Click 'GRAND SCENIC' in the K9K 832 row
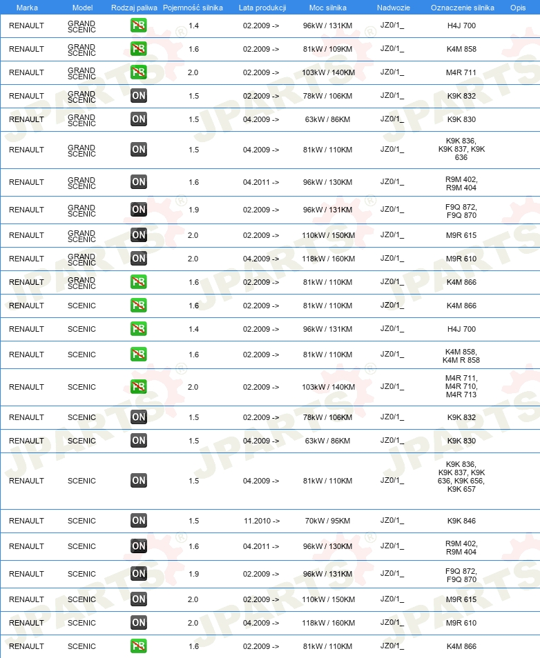 pyautogui.click(x=81, y=97)
